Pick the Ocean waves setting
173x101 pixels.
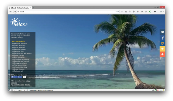coord(19,55)
